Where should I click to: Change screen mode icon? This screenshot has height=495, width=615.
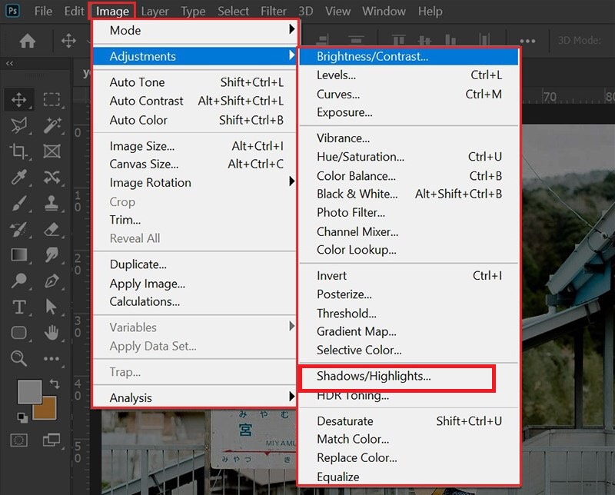[52, 440]
